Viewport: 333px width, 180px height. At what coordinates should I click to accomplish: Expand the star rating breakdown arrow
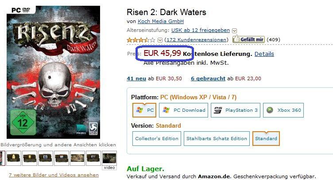point(160,40)
